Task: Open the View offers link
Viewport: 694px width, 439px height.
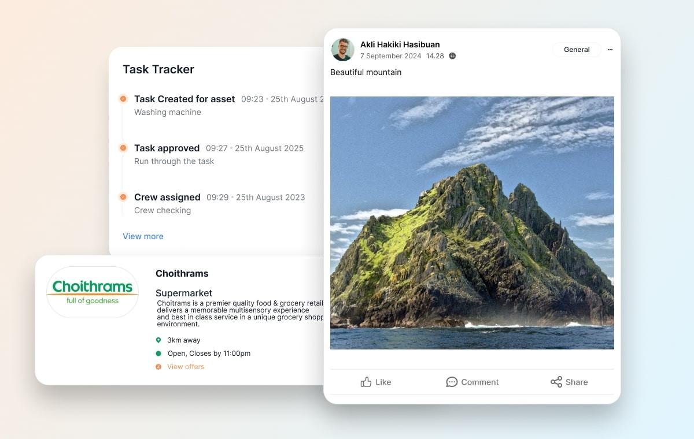Action: pos(186,367)
